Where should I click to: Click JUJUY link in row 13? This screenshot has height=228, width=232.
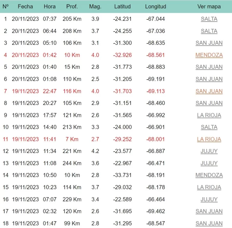pyautogui.click(x=209, y=163)
